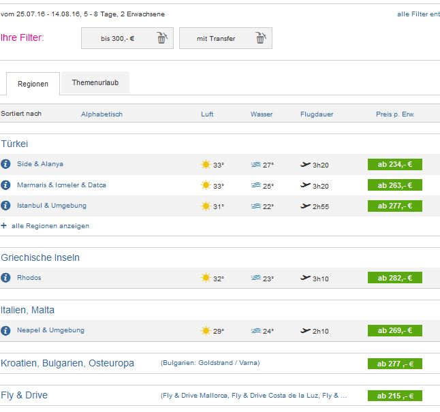Remove the 'bis 300,- €' filter trash icon
Screen dimensions: 440x412
tap(162, 37)
